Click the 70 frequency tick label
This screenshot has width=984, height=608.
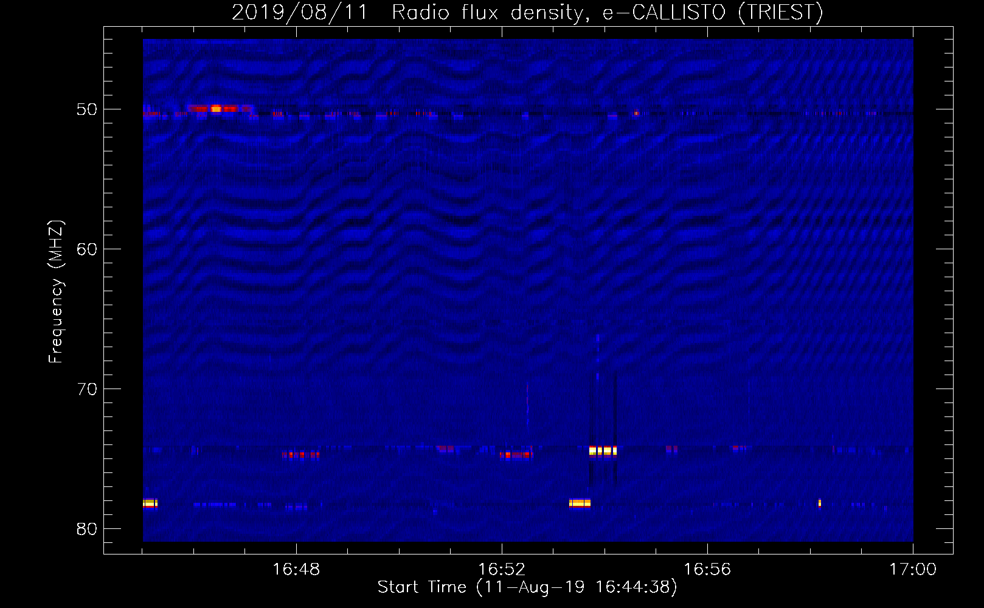click(86, 389)
